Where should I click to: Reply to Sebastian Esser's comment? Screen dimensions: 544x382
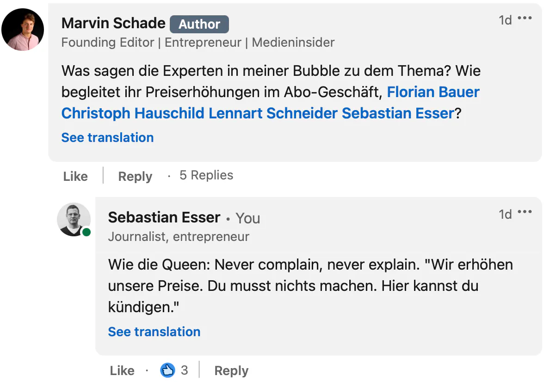tap(231, 370)
